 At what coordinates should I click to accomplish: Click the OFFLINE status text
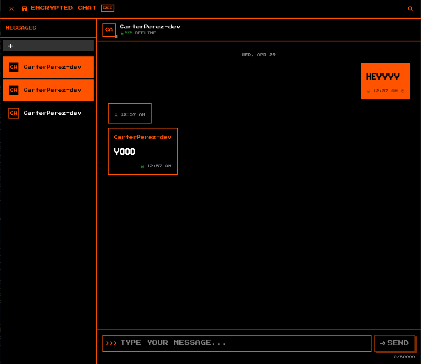[x=145, y=33]
